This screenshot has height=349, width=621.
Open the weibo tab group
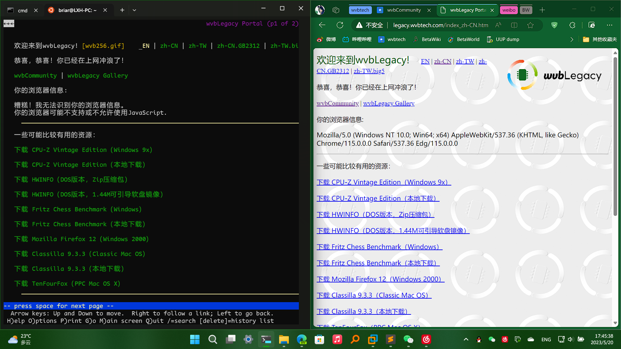tap(509, 10)
